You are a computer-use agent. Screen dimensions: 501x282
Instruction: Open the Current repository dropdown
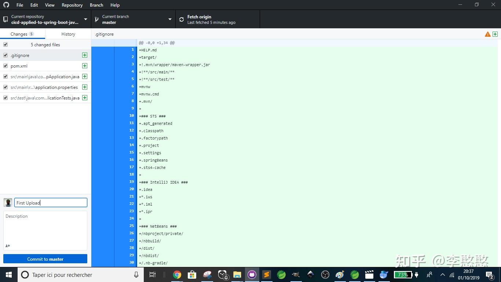click(x=44, y=19)
